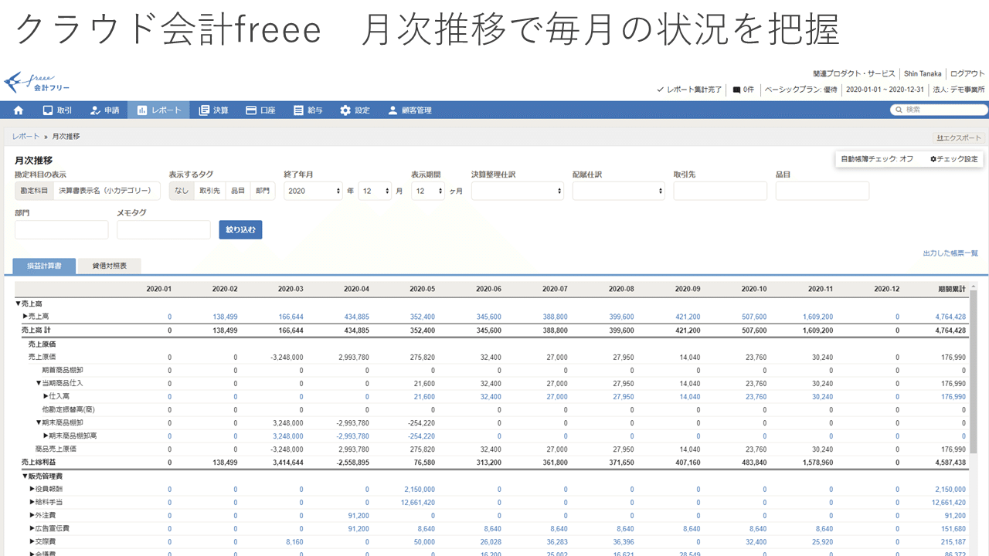Screen dimensions: 989x556
Task: Open end year 2020 dropdown
Action: tap(313, 191)
